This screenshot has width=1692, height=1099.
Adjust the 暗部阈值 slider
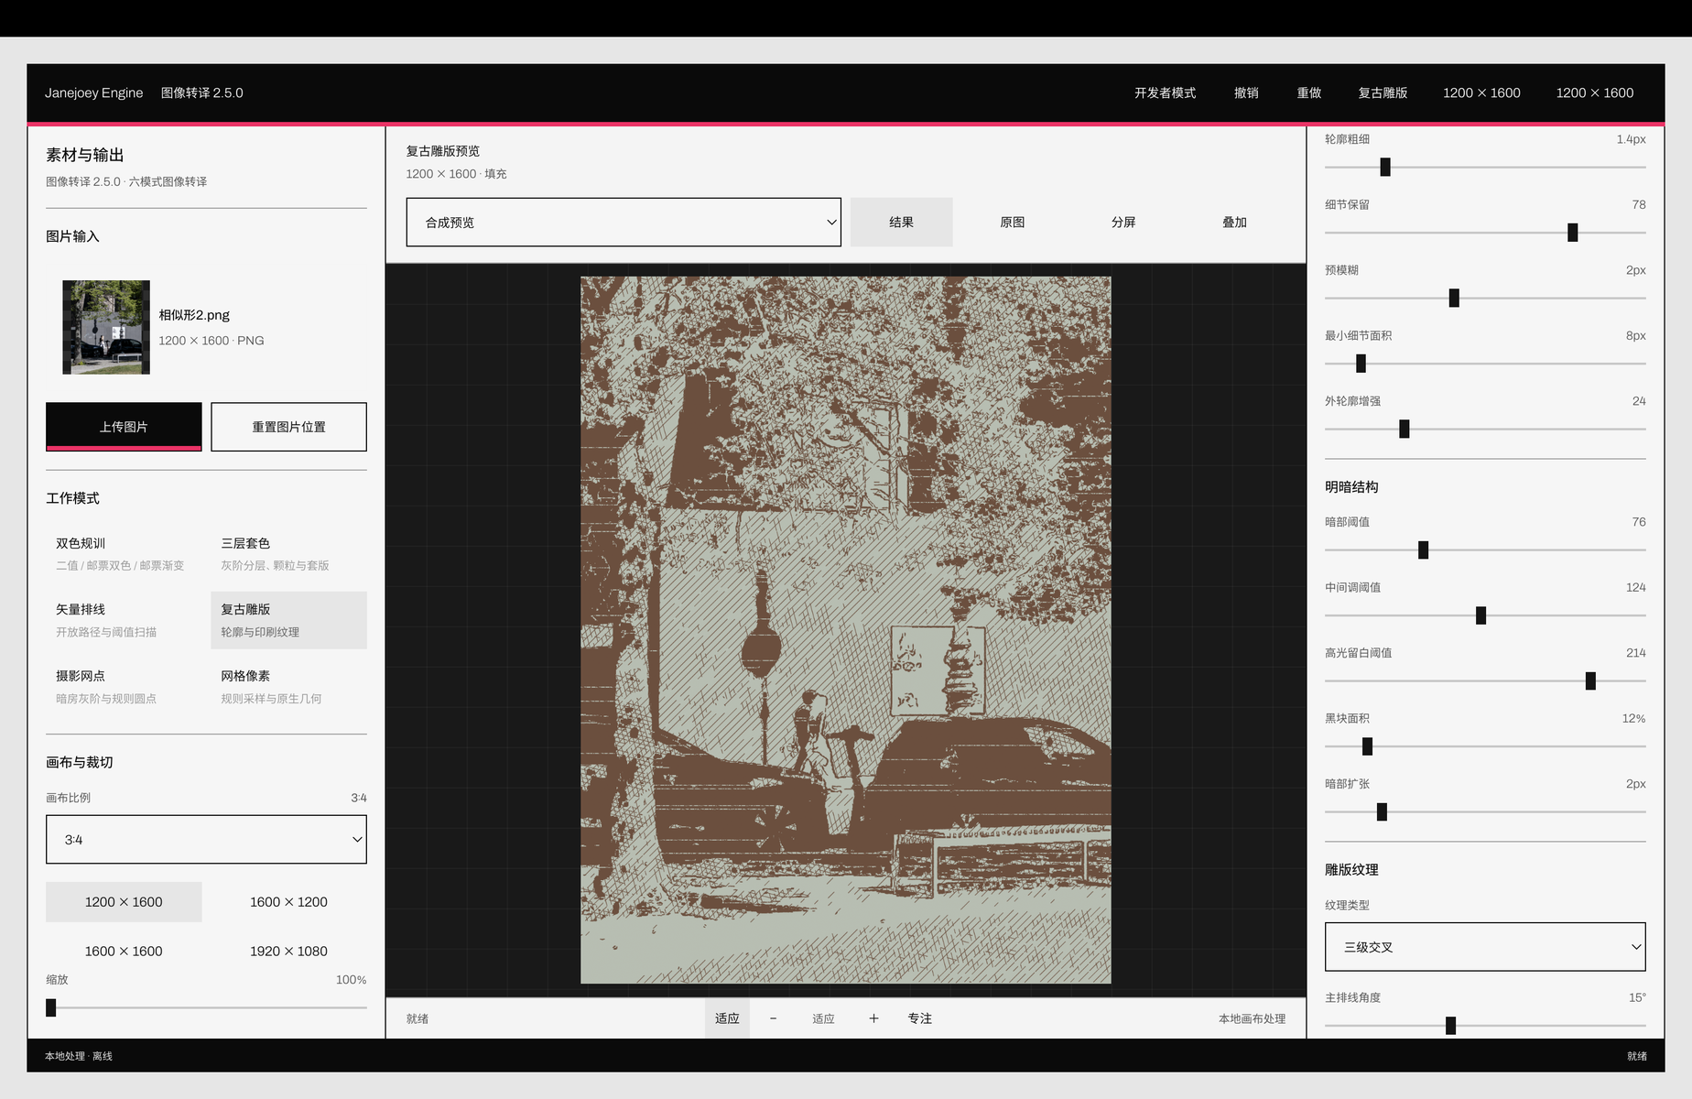tap(1485, 549)
